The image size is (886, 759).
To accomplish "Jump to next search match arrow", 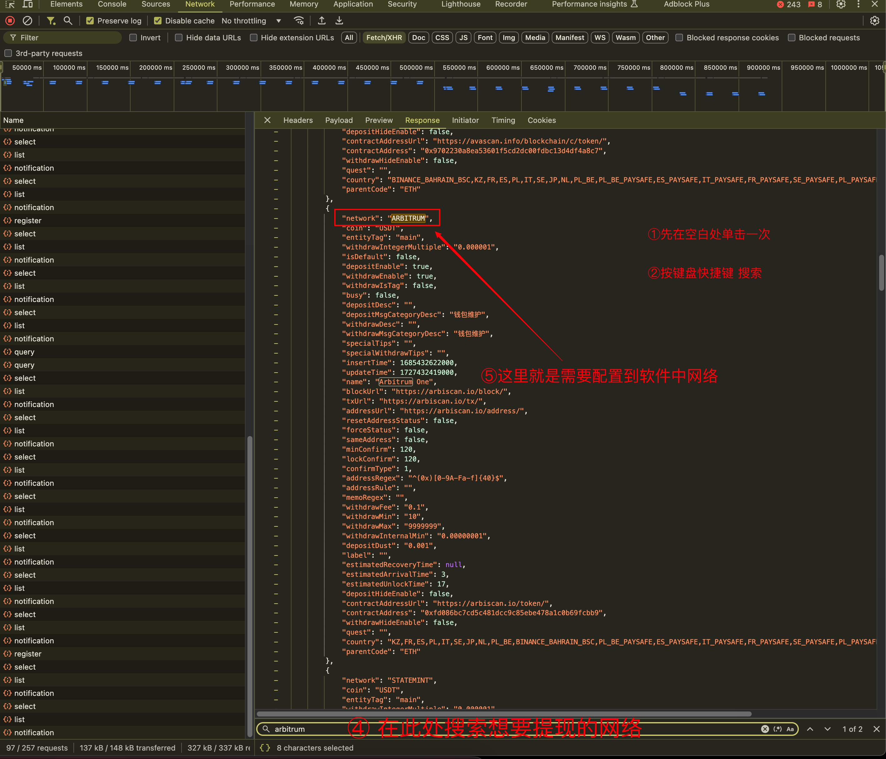I will click(827, 729).
